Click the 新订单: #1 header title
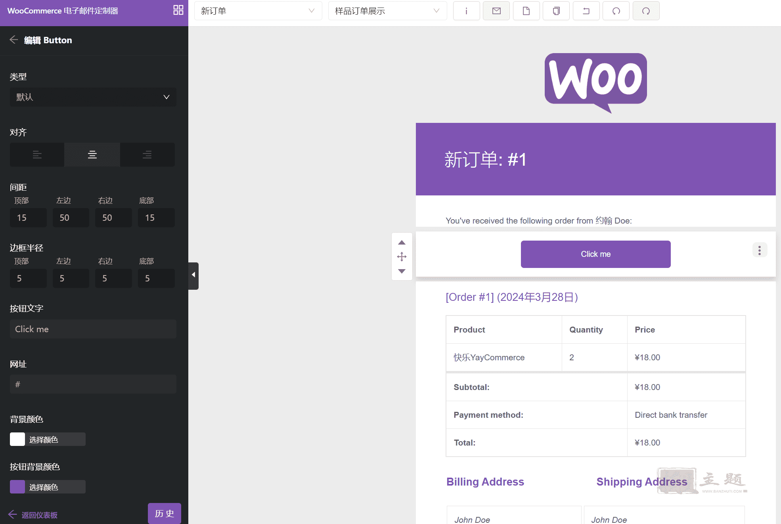This screenshot has height=524, width=781. coord(485,160)
